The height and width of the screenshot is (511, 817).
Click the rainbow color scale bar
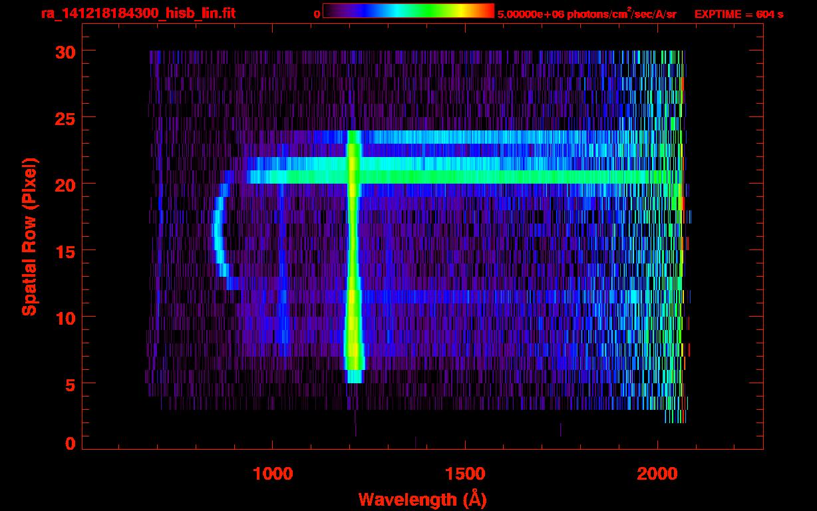point(408,11)
